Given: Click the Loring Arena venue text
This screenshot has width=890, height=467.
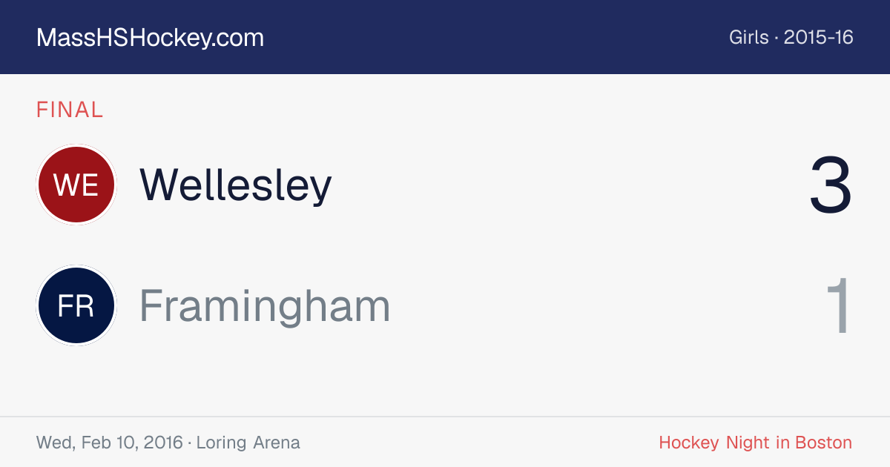Looking at the screenshot, I should coord(248,443).
